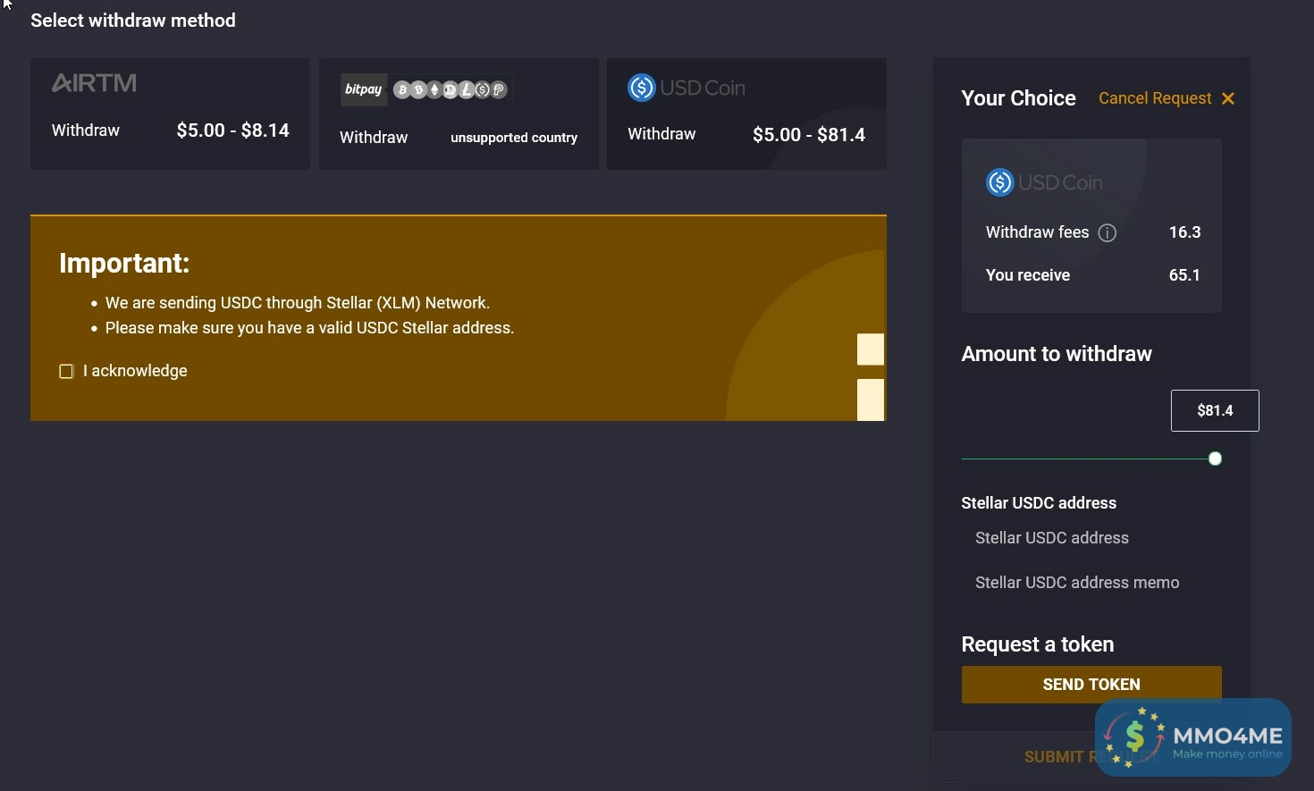Click the $81.4 amount field
The height and width of the screenshot is (791, 1314).
(x=1215, y=410)
